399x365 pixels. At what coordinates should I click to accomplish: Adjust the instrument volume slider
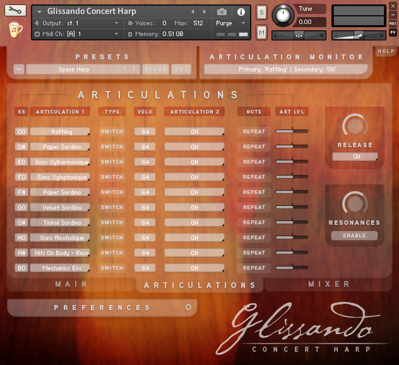(x=359, y=35)
